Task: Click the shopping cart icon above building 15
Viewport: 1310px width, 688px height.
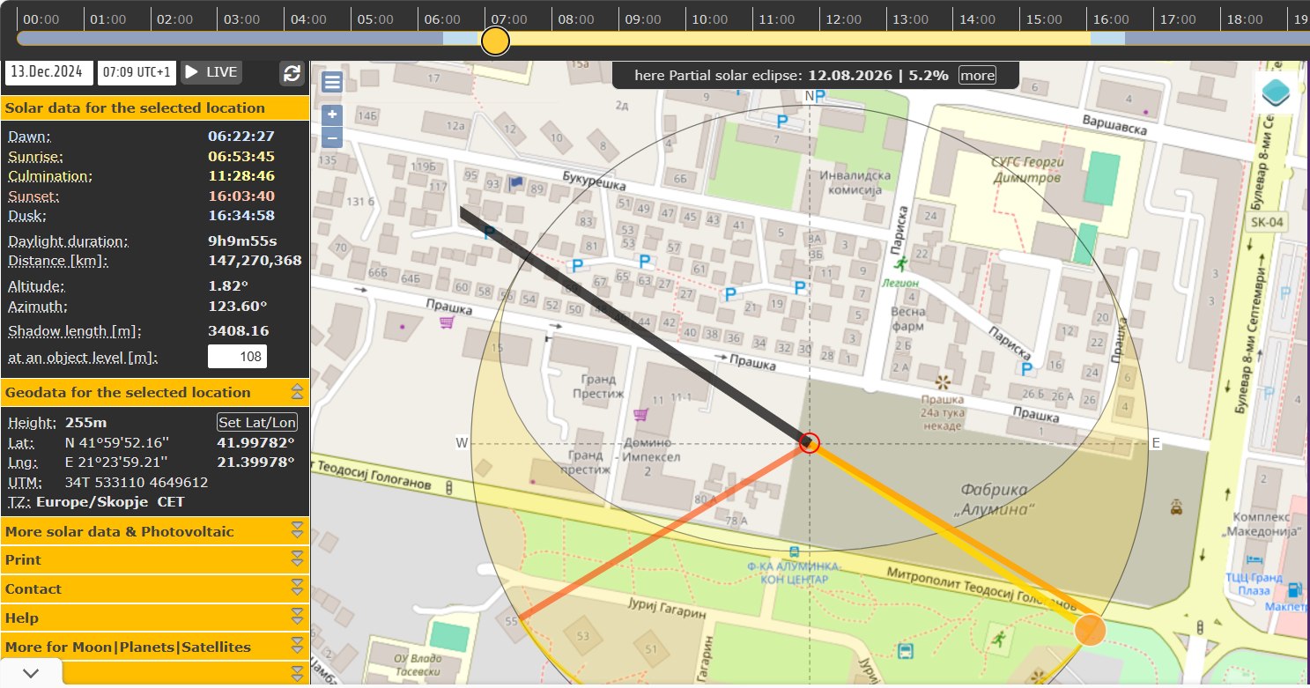Action: (447, 322)
